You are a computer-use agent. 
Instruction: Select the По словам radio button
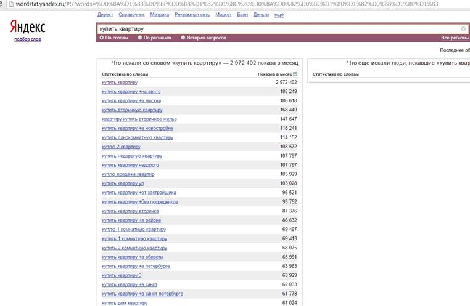coord(102,38)
